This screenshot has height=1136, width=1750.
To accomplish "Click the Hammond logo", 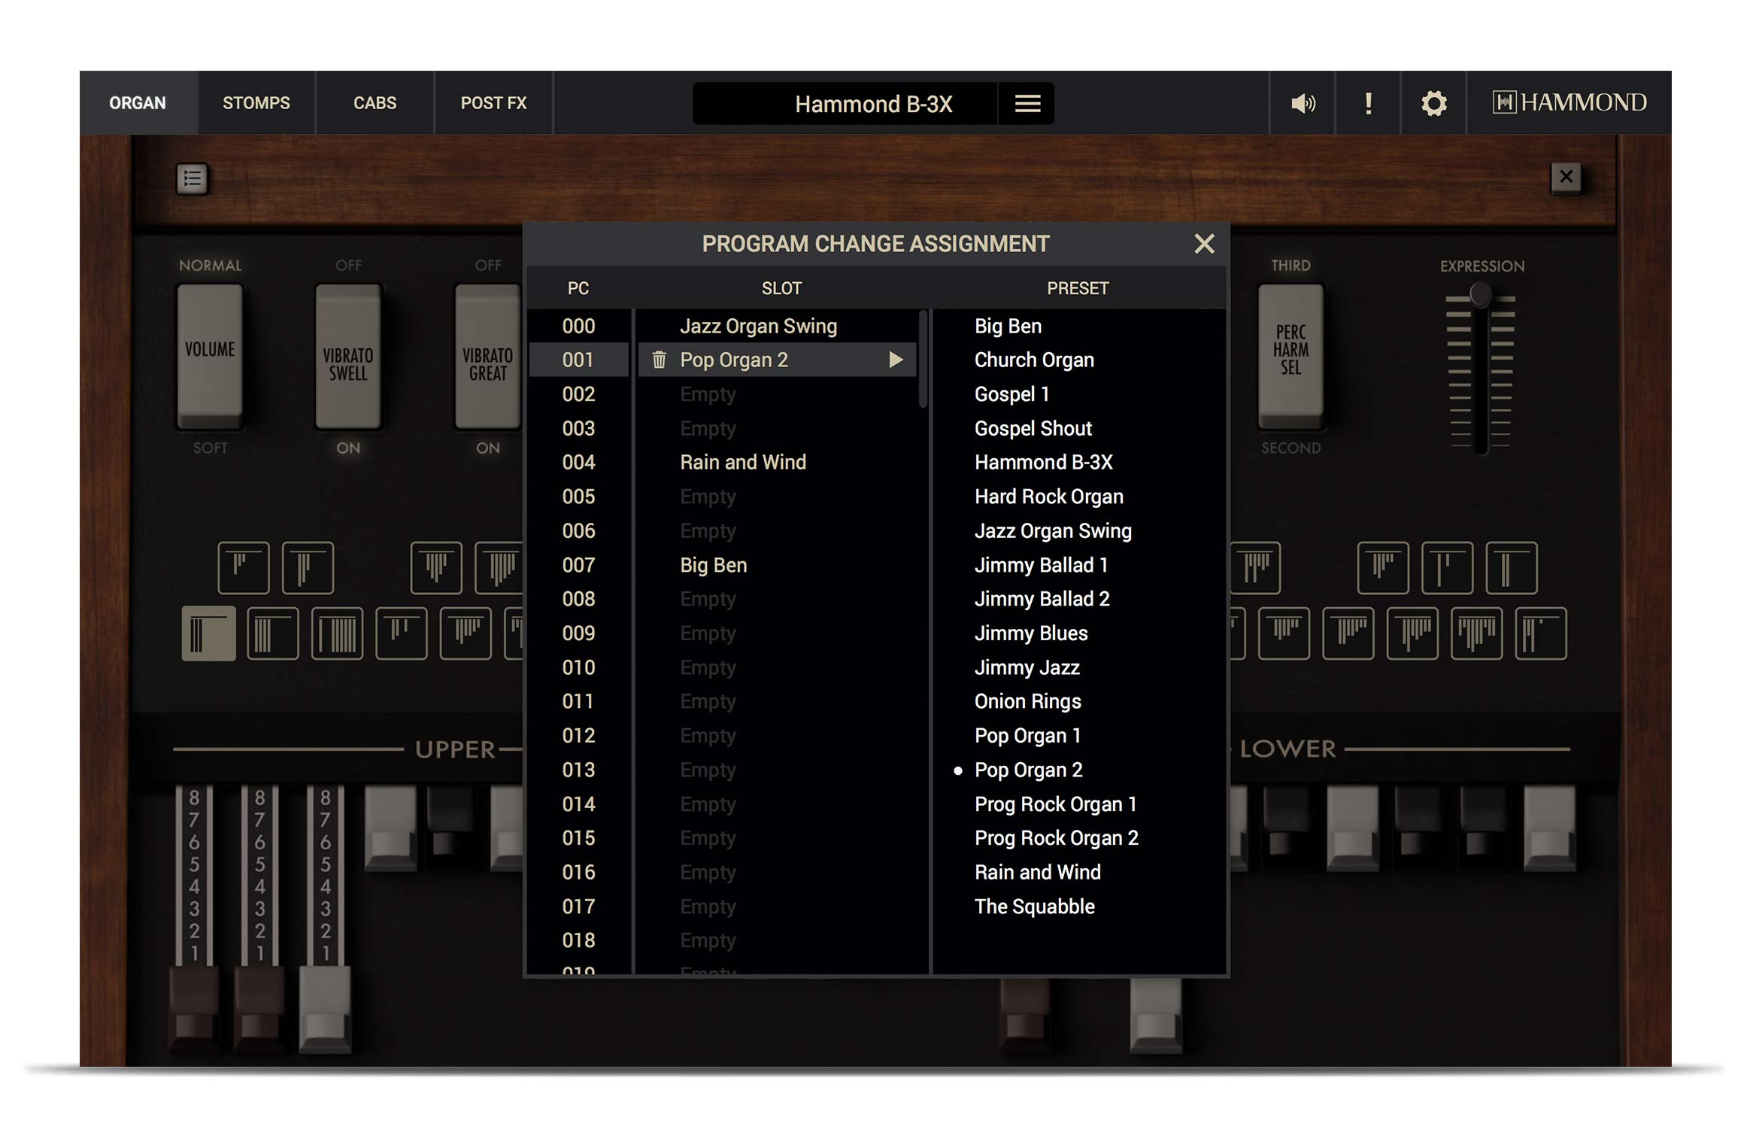I will point(1569,102).
